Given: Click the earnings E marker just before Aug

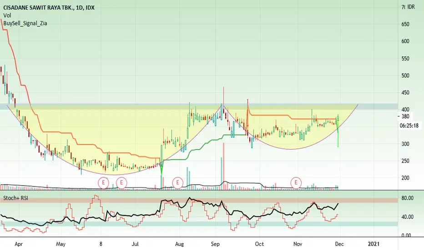Looking at the screenshot, I should click(178, 183).
